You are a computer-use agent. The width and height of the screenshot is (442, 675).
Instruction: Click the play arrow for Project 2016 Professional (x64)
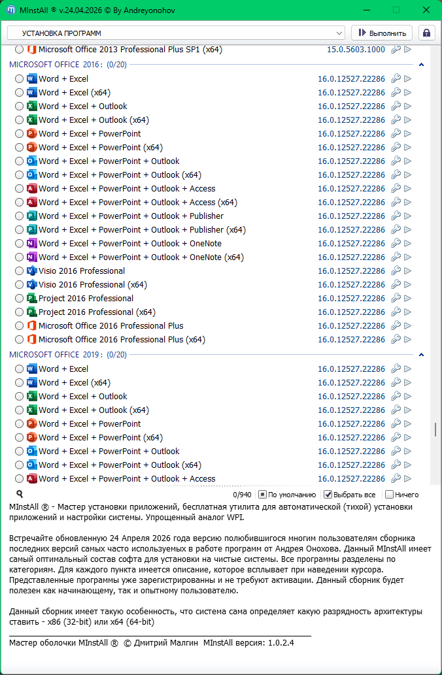[408, 312]
